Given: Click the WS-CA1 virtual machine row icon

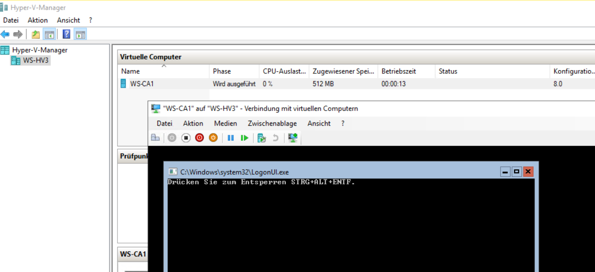Looking at the screenshot, I should coord(123,84).
